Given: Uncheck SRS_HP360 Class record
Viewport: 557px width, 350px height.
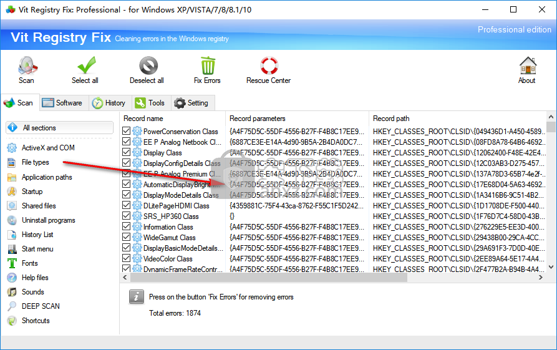Looking at the screenshot, I should tap(126, 216).
